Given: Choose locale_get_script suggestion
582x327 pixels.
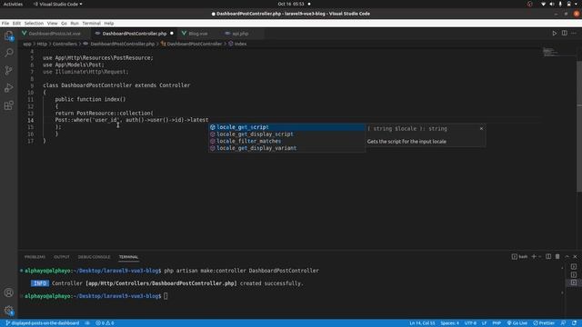Looking at the screenshot, I should click(286, 127).
